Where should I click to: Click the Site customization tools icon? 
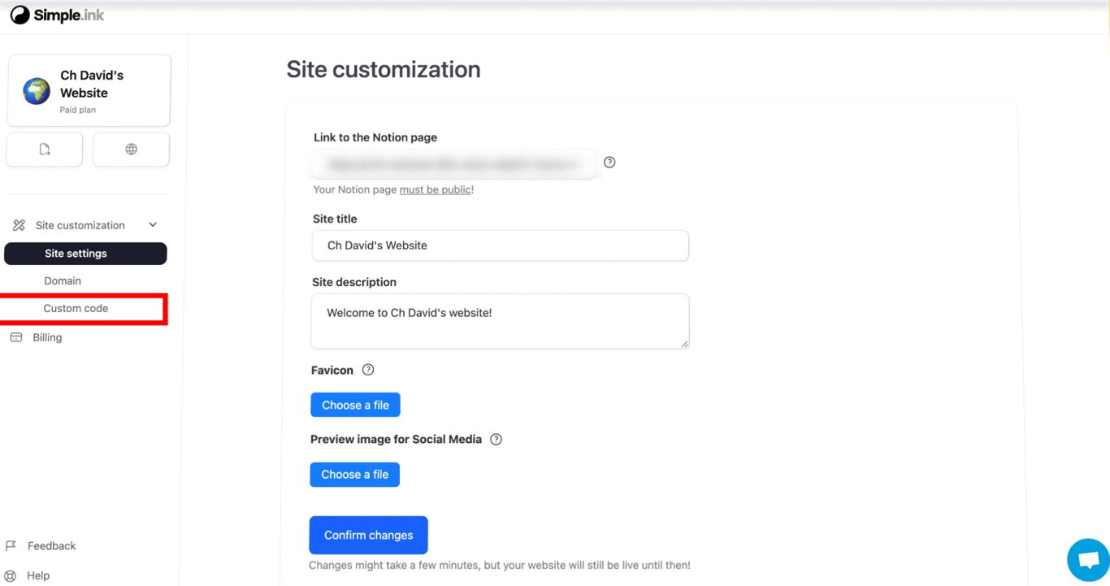pos(16,224)
